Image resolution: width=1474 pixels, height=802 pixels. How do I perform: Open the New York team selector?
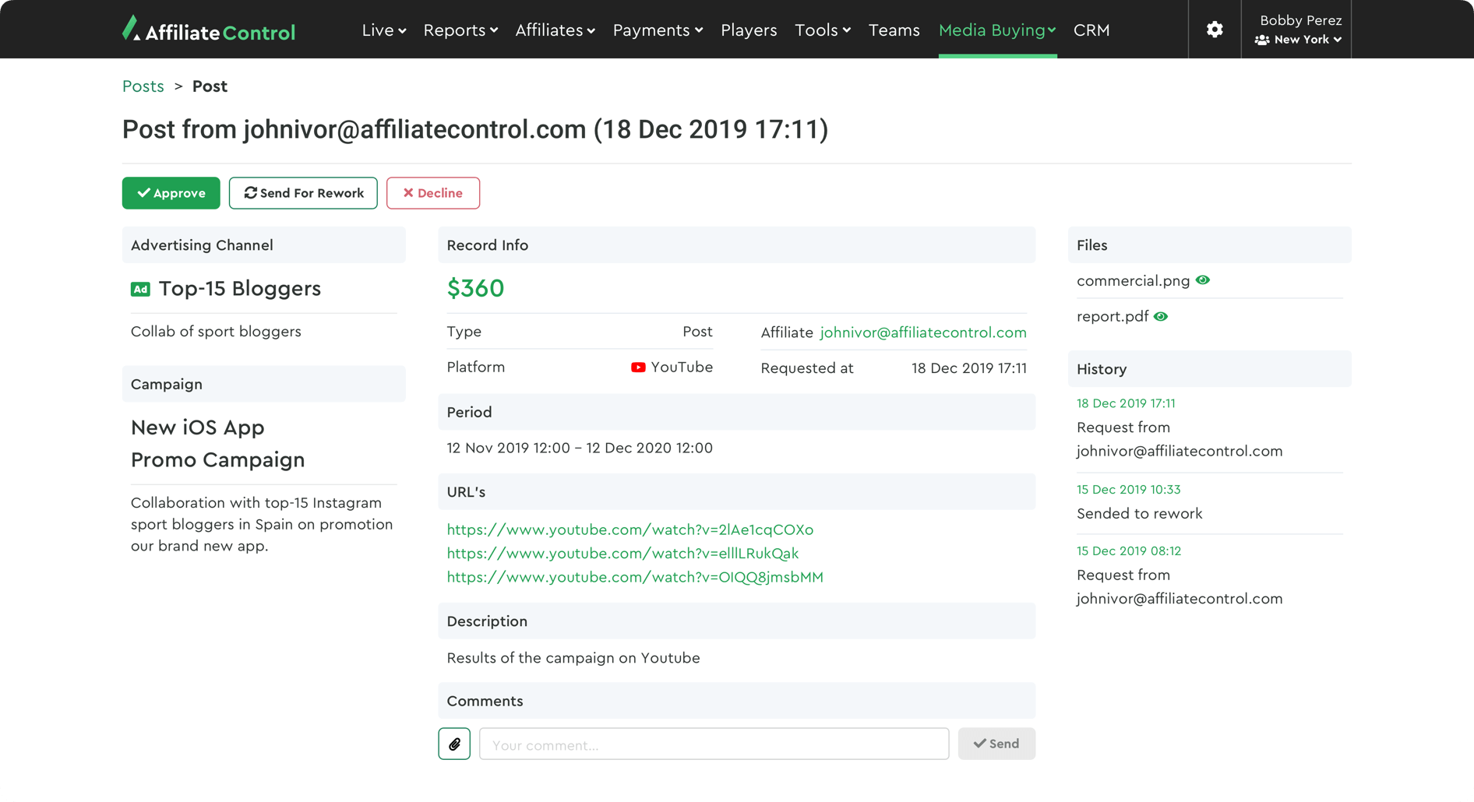coord(1298,40)
